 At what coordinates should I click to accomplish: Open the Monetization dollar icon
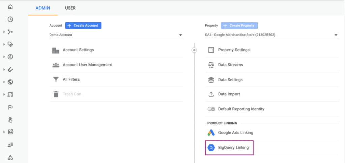pyautogui.click(x=10, y=57)
